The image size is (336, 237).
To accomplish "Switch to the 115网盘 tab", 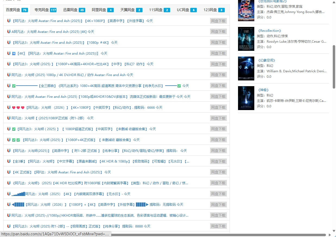I will coord(159,10).
